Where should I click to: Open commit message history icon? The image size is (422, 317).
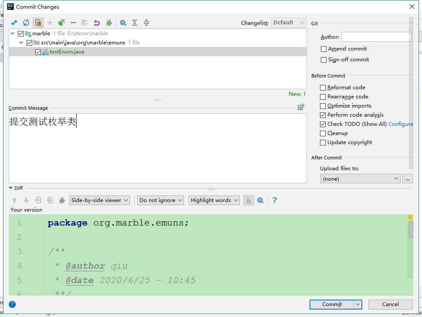(301, 107)
